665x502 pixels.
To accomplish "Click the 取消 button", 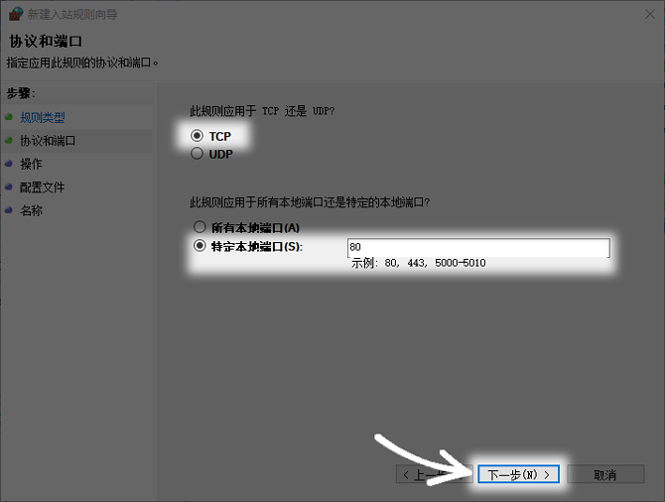I will 605,474.
